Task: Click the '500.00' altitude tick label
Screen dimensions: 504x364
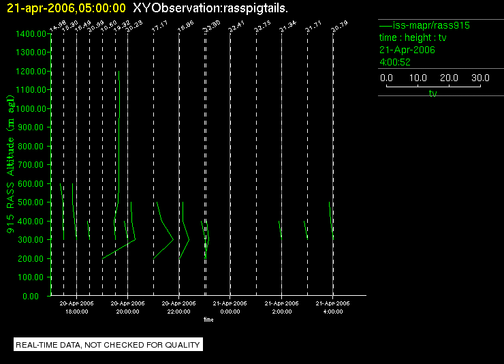Action: coord(31,202)
